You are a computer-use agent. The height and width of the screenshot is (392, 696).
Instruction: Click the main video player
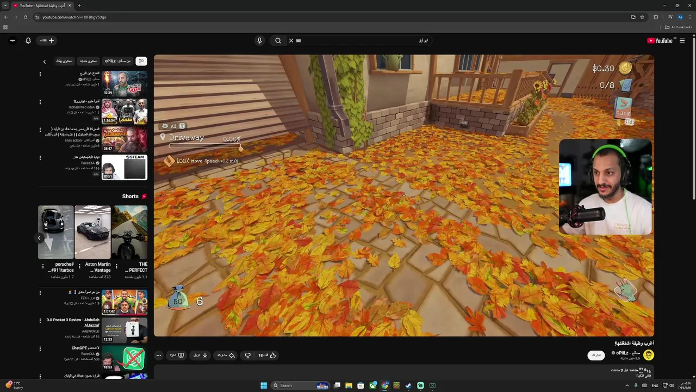click(x=403, y=195)
